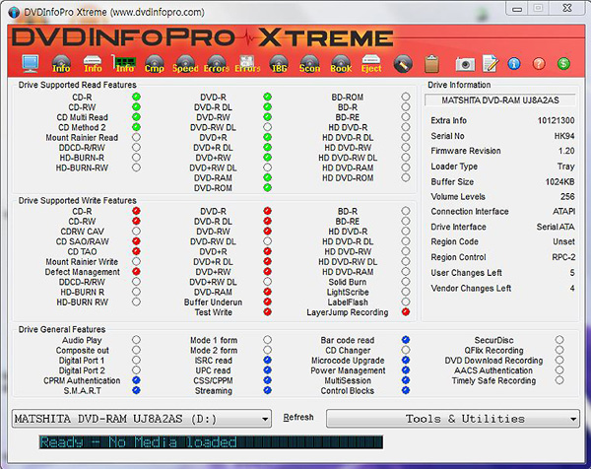The height and width of the screenshot is (469, 591).
Task: Open help via orange question icon
Action: click(539, 63)
